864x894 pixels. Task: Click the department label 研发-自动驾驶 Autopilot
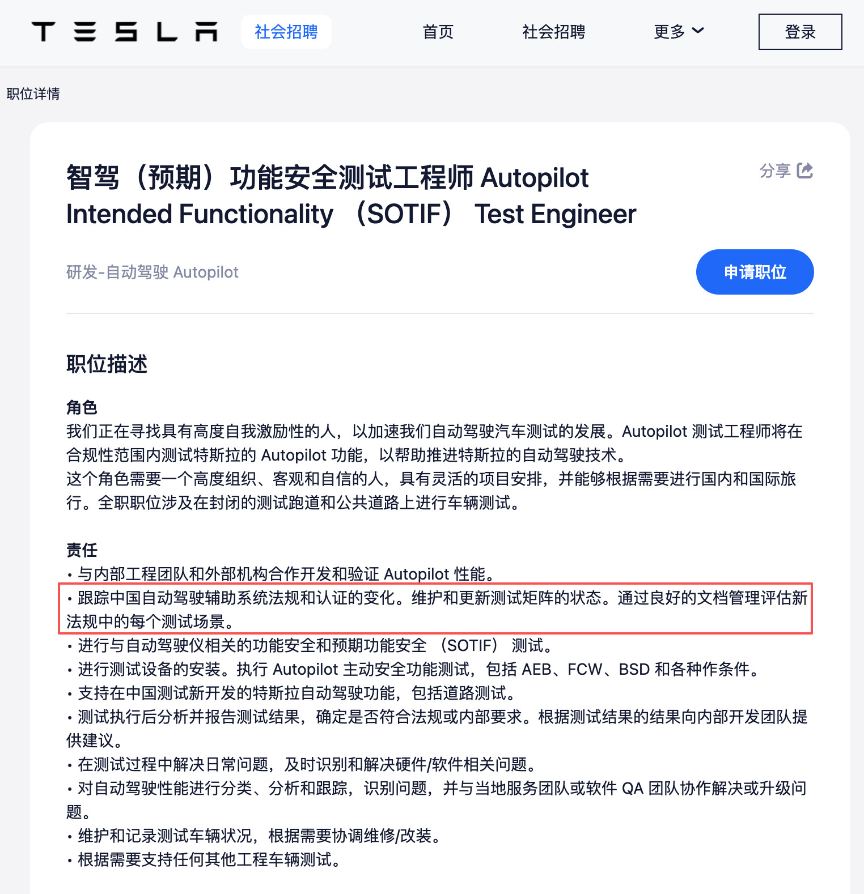click(x=152, y=272)
